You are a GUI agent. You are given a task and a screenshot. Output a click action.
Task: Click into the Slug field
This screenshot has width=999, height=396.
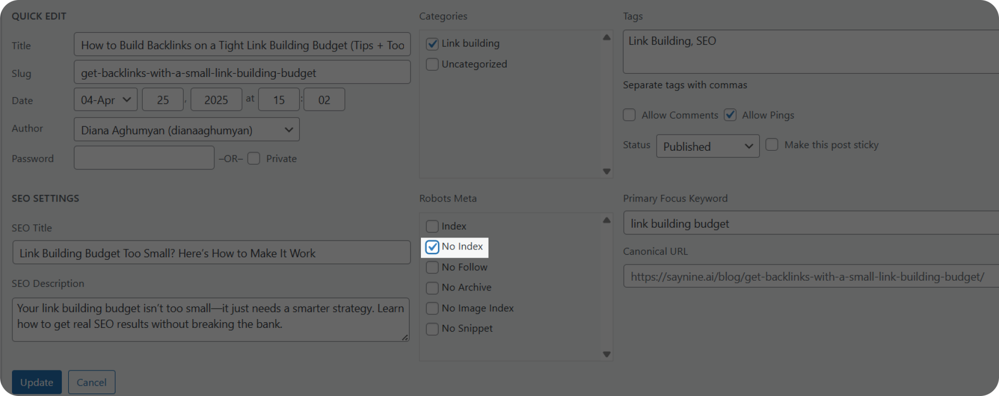click(242, 73)
